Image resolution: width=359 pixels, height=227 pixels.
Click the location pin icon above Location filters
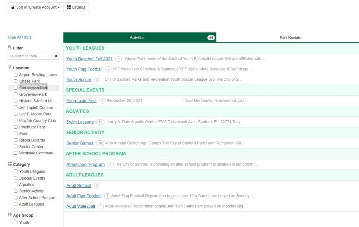point(9,67)
